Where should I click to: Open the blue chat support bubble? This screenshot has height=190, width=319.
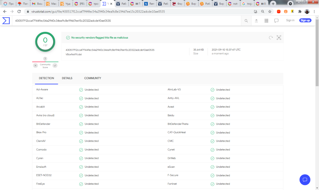tap(305, 180)
